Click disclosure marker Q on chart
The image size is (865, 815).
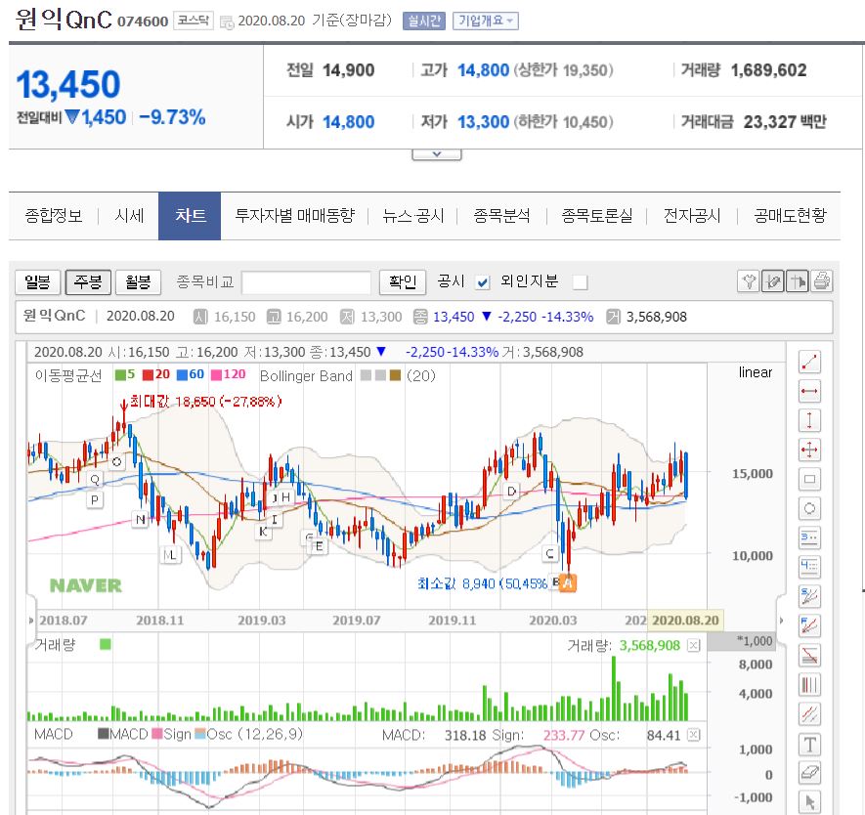[95, 479]
